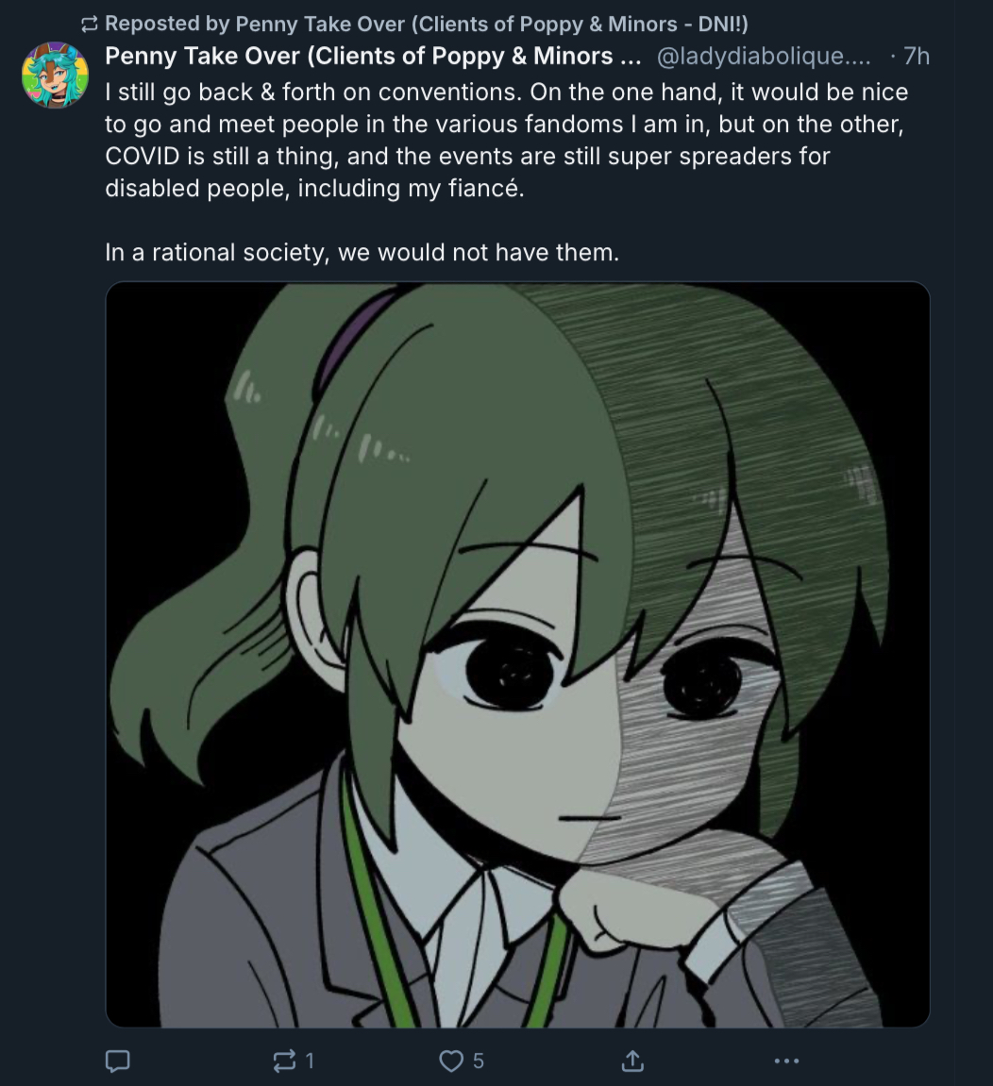Screen dimensions: 993x1086
Task: Open the post by clicking its text body
Action: (x=507, y=172)
